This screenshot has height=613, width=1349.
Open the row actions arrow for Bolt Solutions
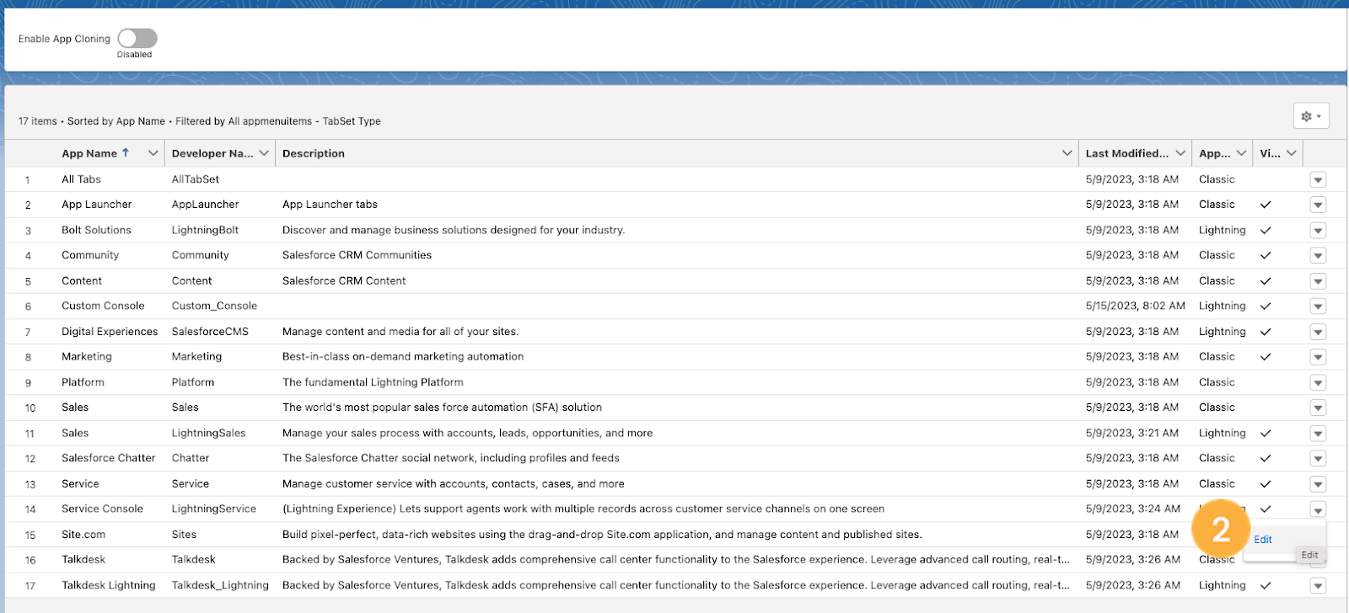click(1318, 230)
